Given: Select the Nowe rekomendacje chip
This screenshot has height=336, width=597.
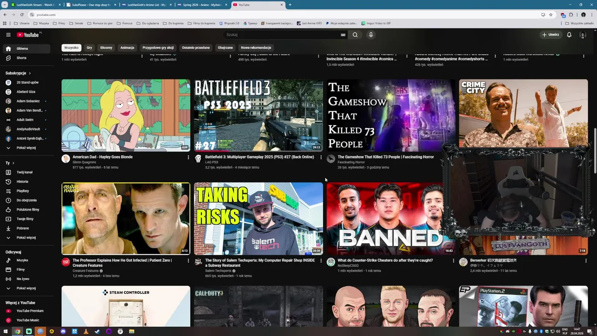Looking at the screenshot, I should pyautogui.click(x=256, y=48).
